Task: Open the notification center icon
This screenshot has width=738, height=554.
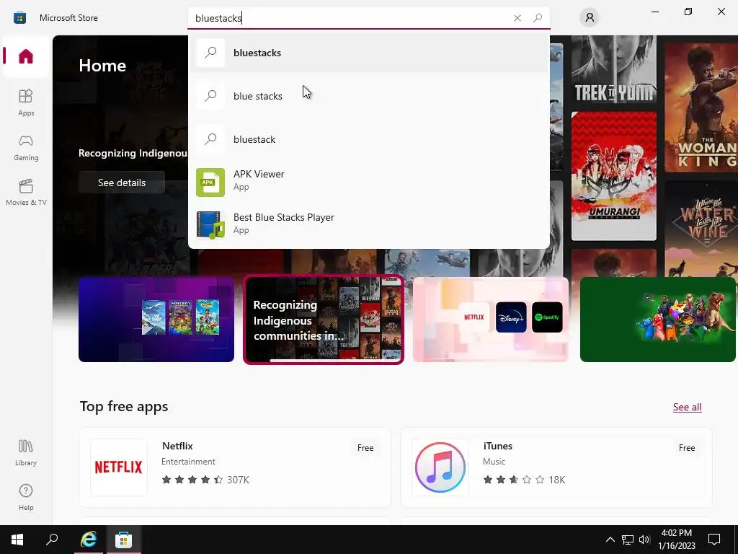Action: [714, 540]
